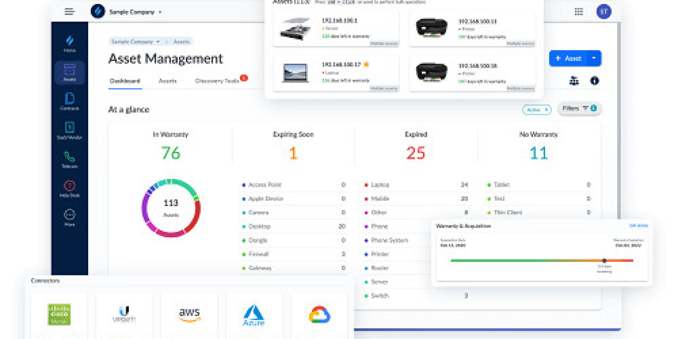Select the Telecom phone sidebar icon
This screenshot has width=678, height=339.
69,159
